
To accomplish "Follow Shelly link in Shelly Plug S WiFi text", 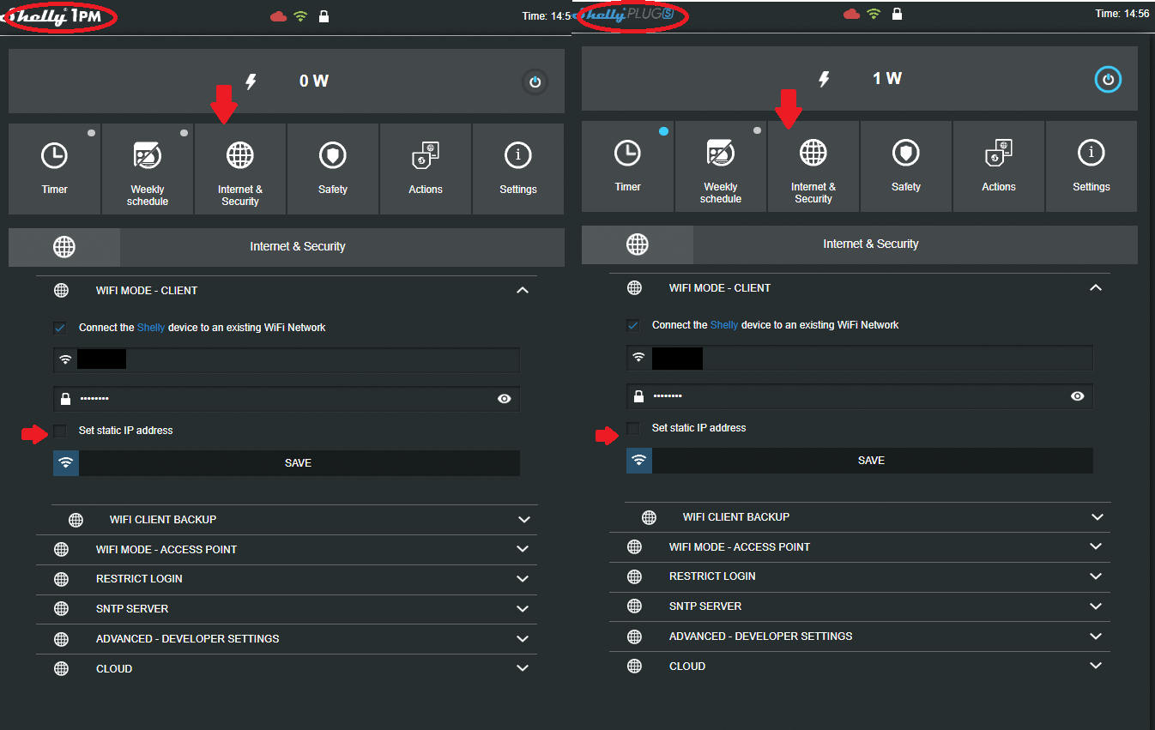I will 724,325.
